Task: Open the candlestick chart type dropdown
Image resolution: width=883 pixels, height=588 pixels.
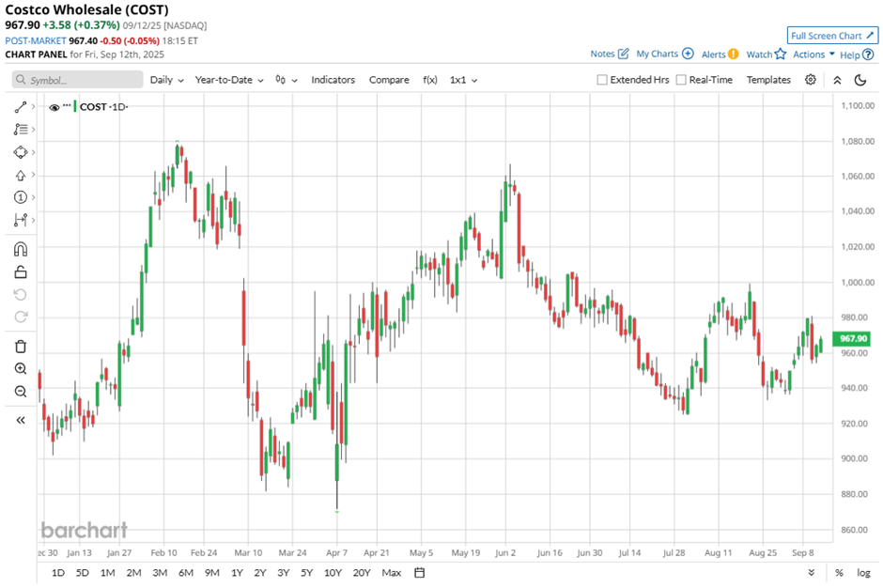Action: 287,80
